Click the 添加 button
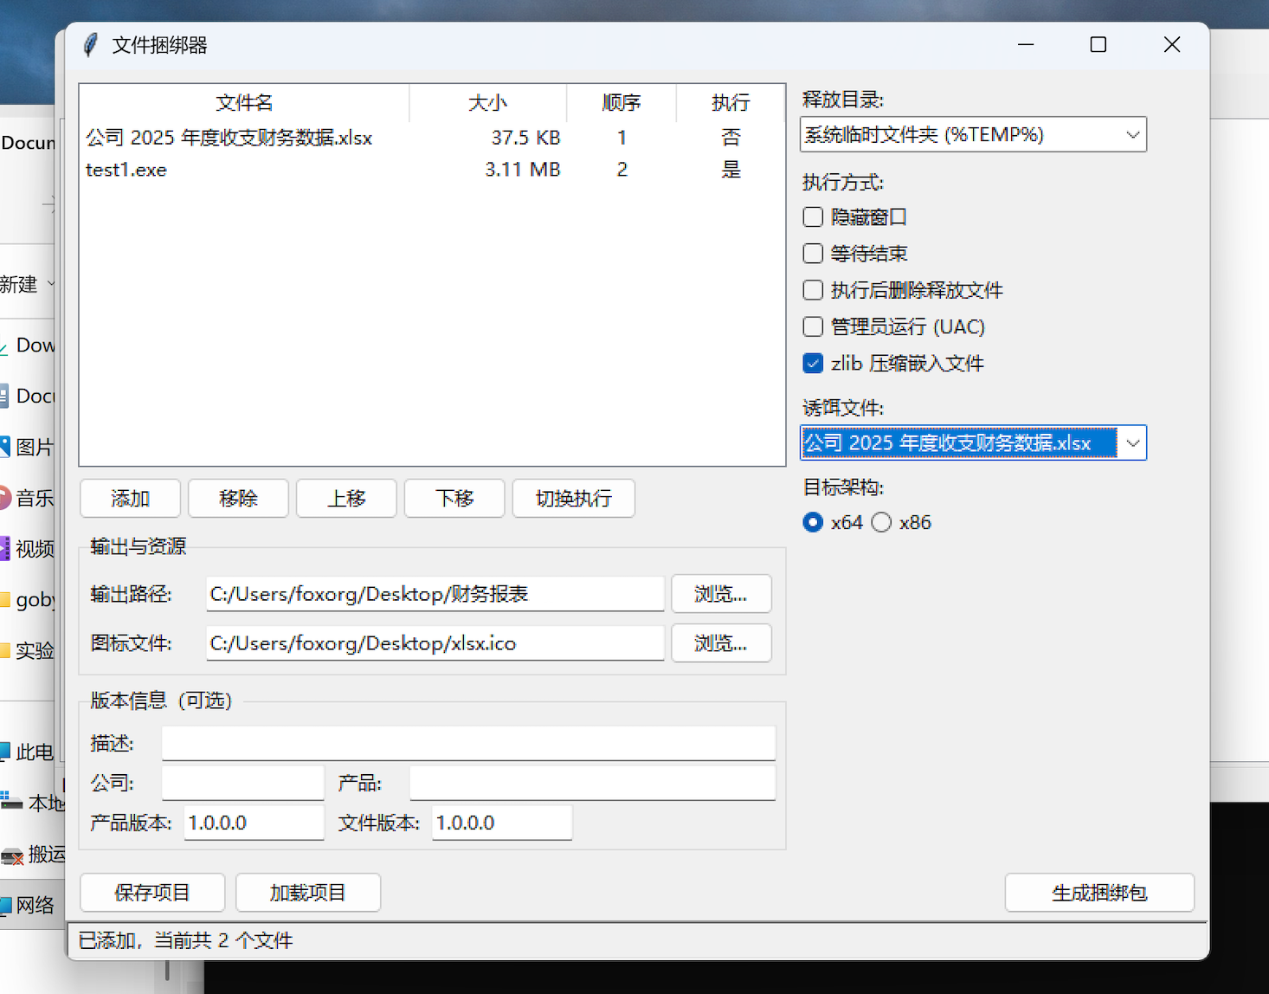The width and height of the screenshot is (1269, 994). [x=131, y=498]
